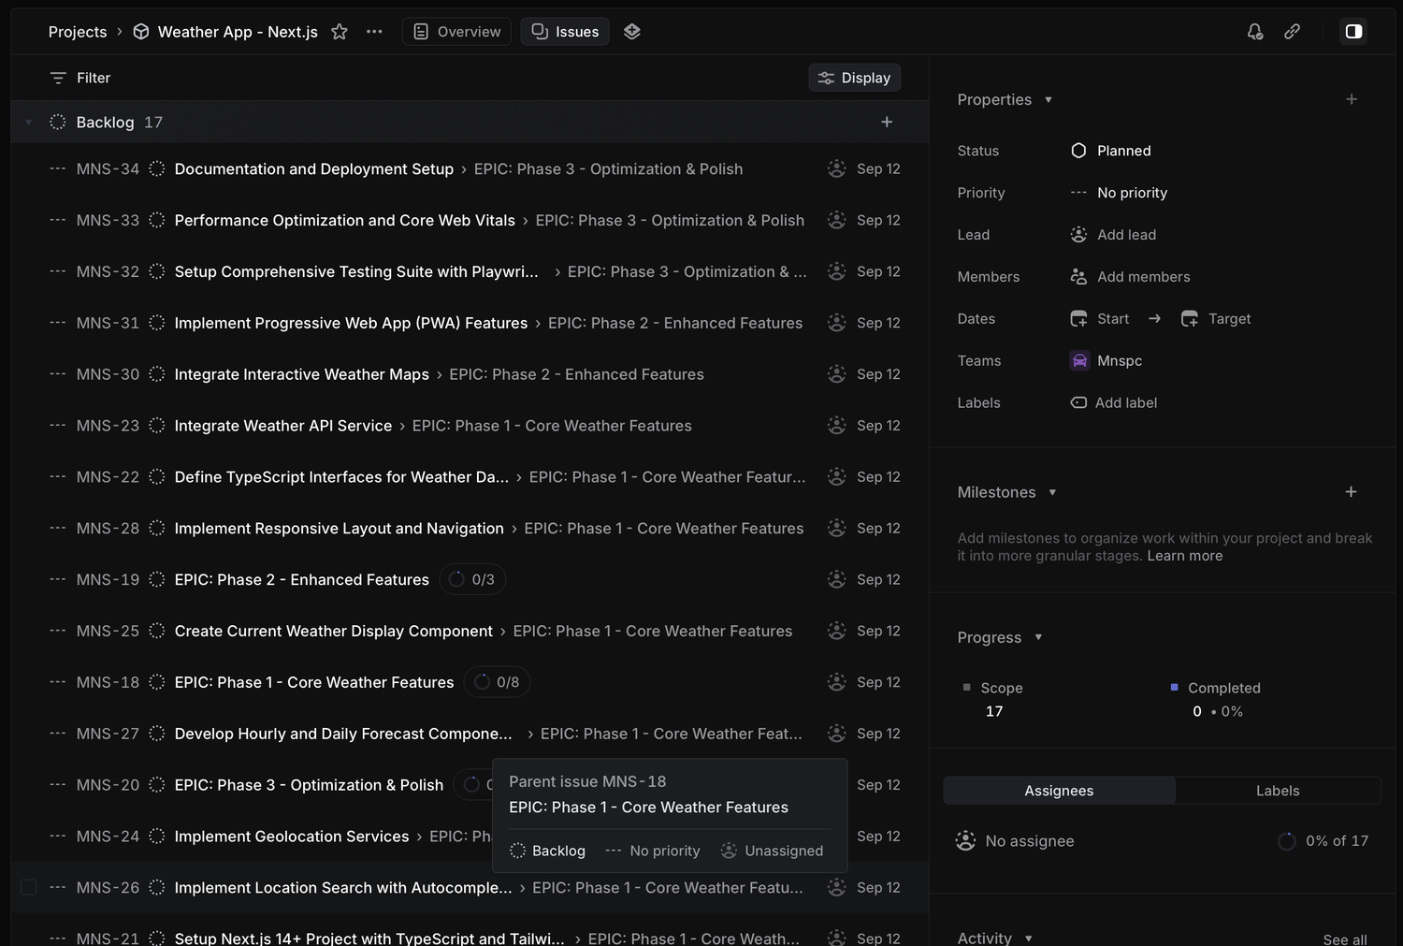Switch to the Overview tab

coord(456,32)
